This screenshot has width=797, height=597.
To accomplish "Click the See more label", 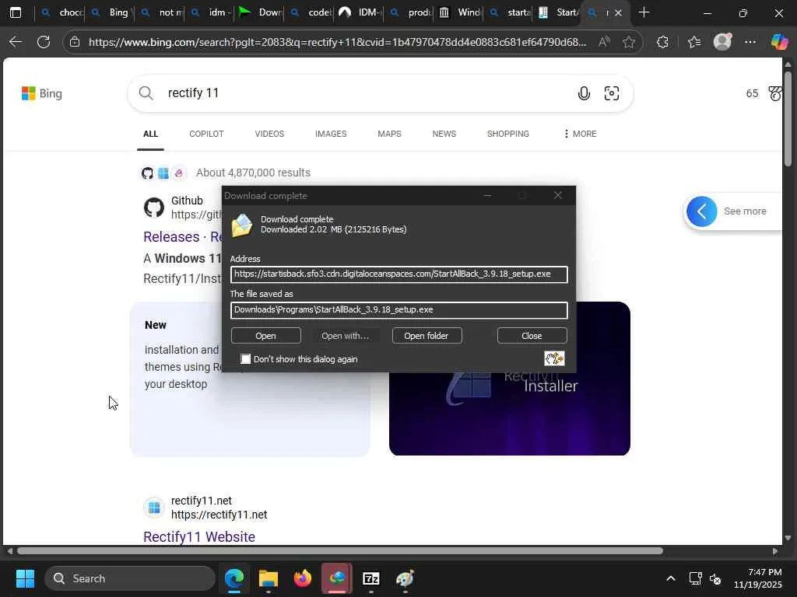I will coord(745,211).
